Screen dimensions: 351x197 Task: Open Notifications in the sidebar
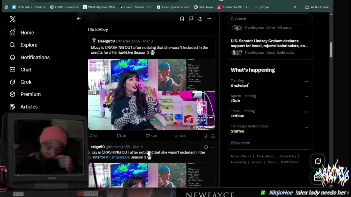[30, 57]
